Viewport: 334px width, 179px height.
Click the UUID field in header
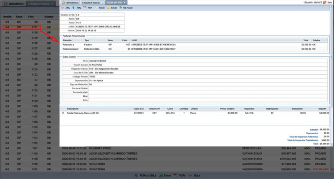pos(100,27)
